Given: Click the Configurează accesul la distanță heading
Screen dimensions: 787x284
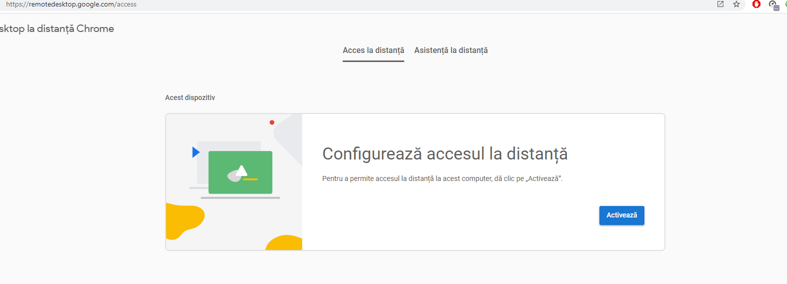Looking at the screenshot, I should (x=445, y=154).
